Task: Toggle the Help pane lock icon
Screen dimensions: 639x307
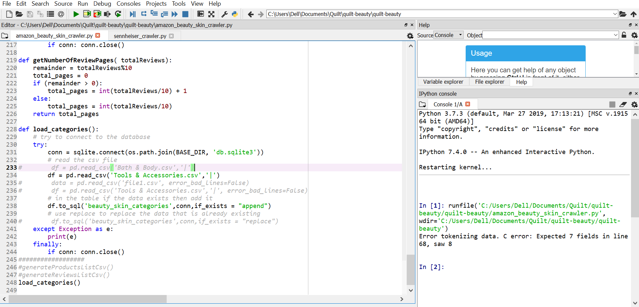Action: 624,35
